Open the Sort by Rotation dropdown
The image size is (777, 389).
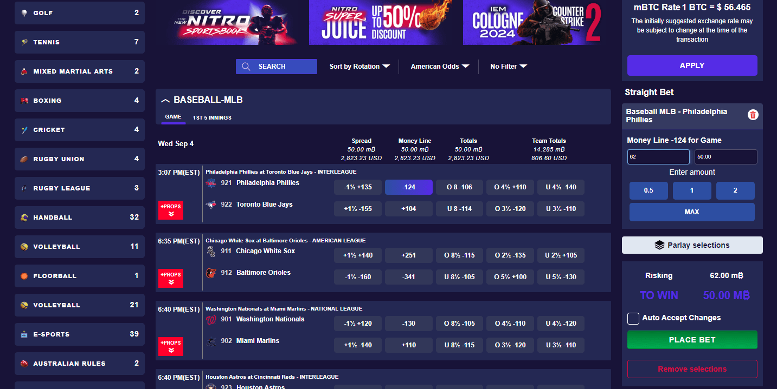[359, 67]
